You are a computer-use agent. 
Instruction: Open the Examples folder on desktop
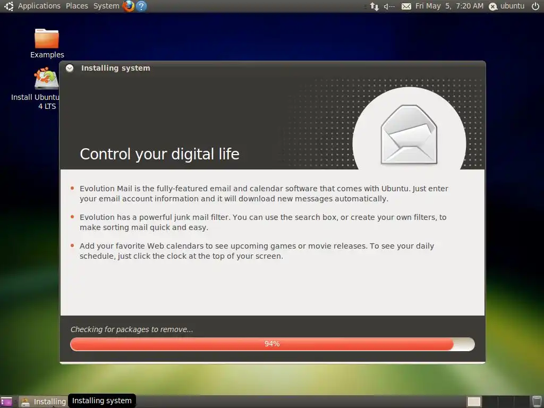[47, 44]
